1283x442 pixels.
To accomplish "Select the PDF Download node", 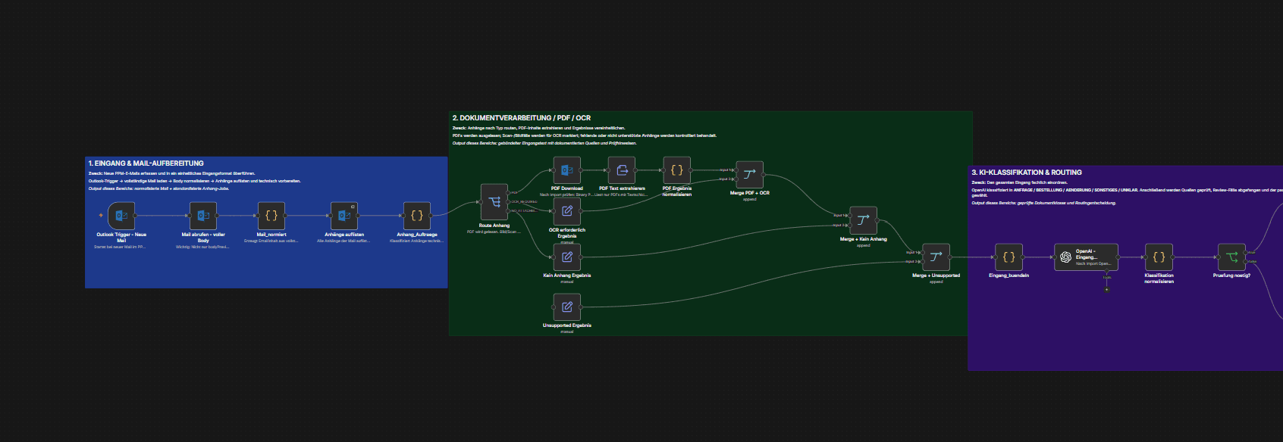I will coord(567,170).
